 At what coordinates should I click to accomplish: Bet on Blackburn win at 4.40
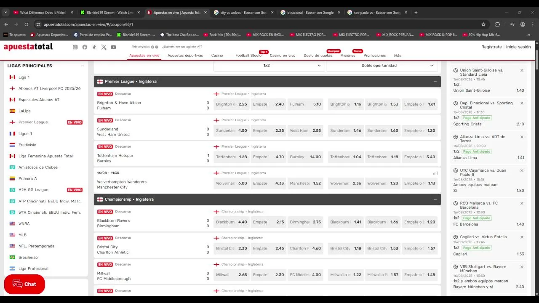(x=231, y=222)
